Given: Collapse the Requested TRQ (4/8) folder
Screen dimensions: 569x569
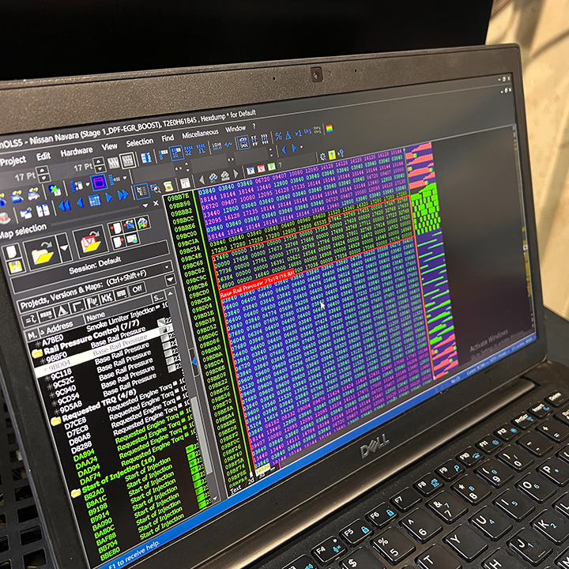Looking at the screenshot, I should tap(55, 421).
